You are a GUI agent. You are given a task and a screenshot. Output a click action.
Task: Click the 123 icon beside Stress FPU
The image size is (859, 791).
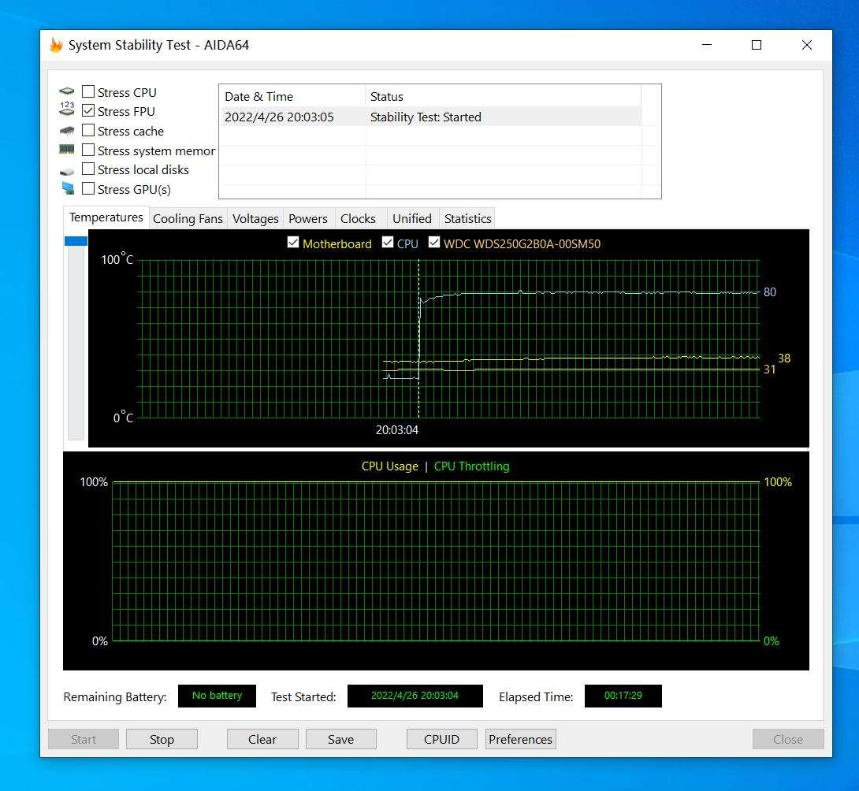67,111
